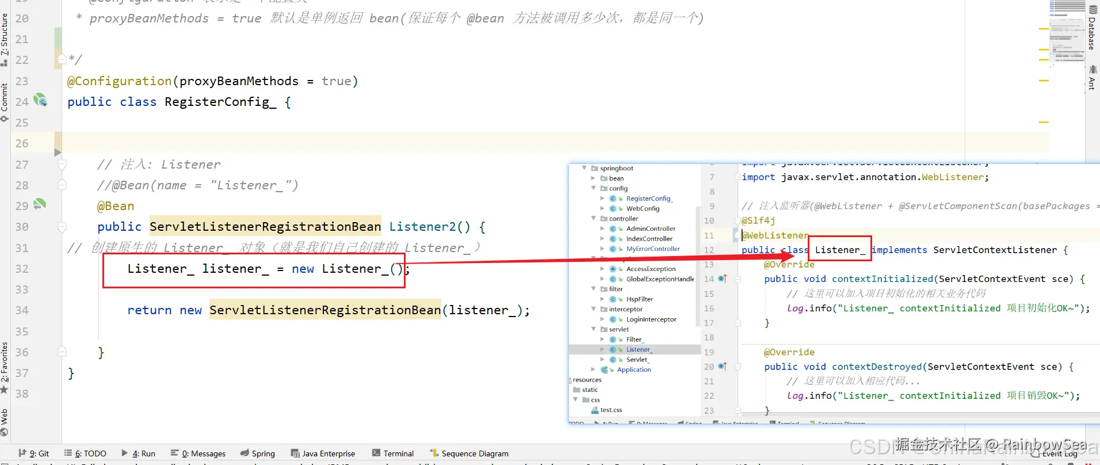Select LoginInterceptor in the project tree
1100x465 pixels.
point(651,319)
